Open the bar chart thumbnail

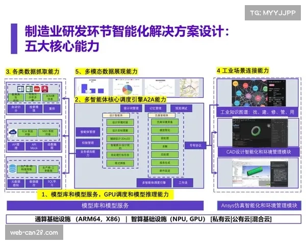pyautogui.click(x=92, y=87)
